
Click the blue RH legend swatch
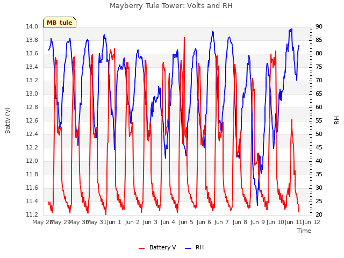tap(188, 248)
